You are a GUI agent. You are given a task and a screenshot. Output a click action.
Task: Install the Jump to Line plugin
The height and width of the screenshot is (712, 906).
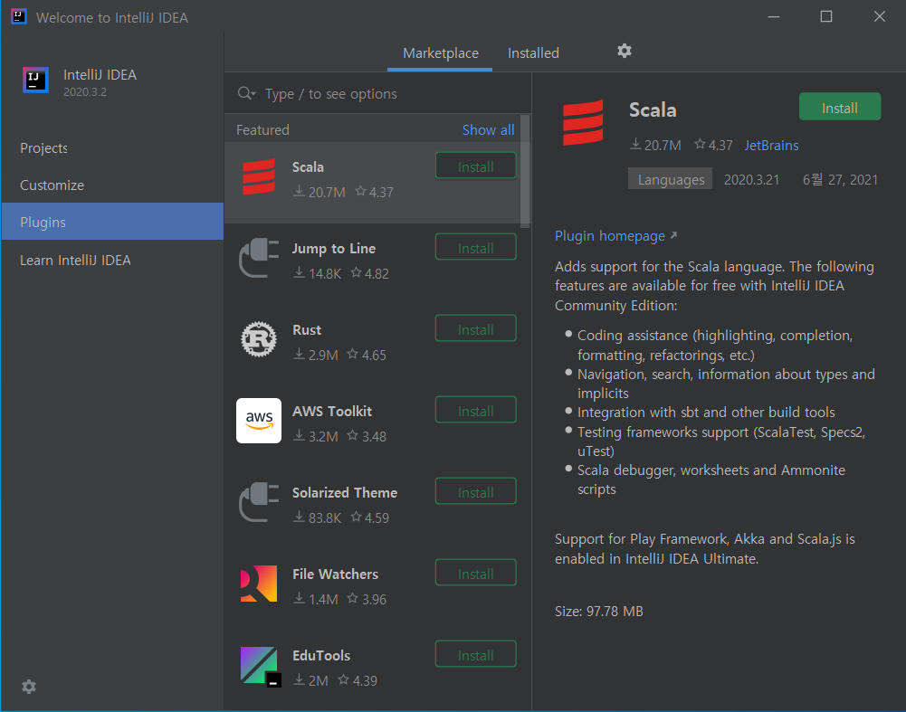[475, 248]
